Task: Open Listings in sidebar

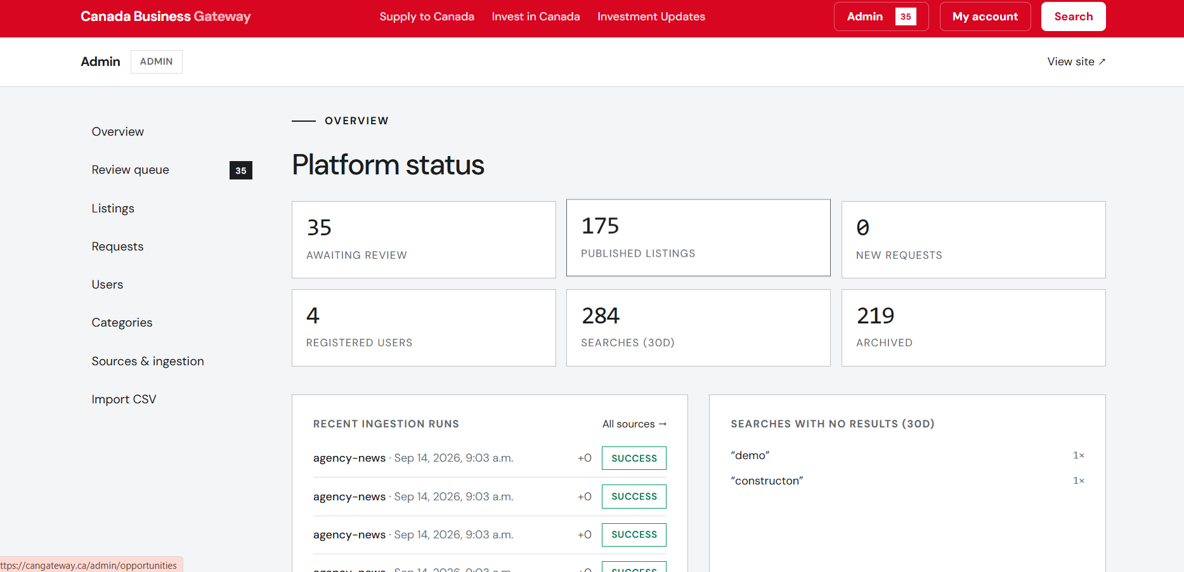Action: click(113, 209)
